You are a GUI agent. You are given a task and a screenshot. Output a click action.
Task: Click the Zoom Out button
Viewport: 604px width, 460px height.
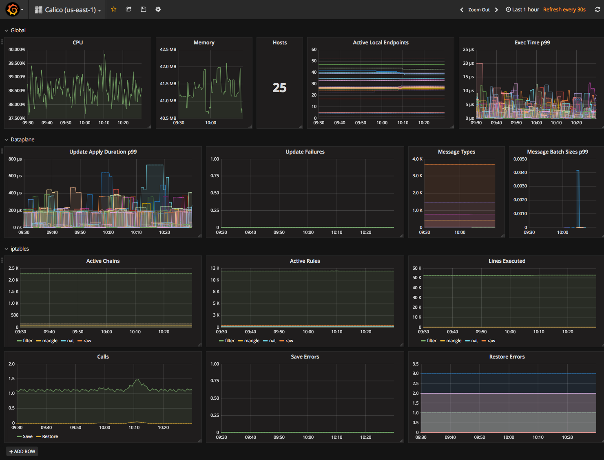(479, 10)
